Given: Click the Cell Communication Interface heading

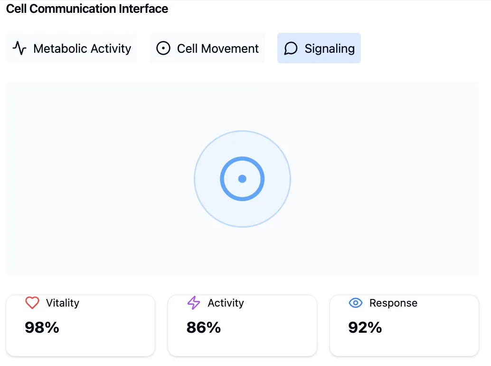Looking at the screenshot, I should [x=87, y=9].
